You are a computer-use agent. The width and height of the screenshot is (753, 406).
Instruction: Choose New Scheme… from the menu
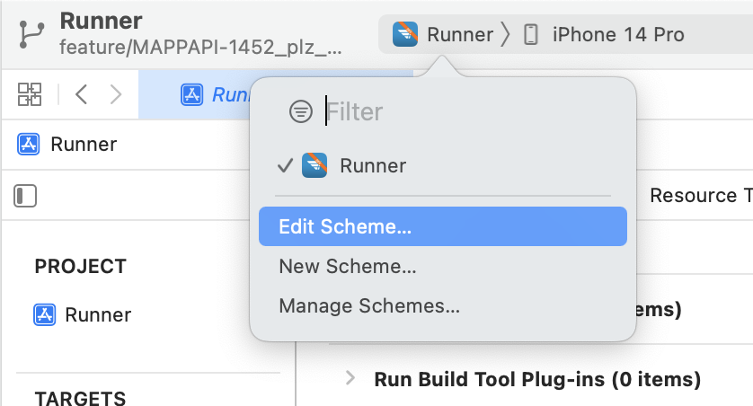(x=443, y=267)
